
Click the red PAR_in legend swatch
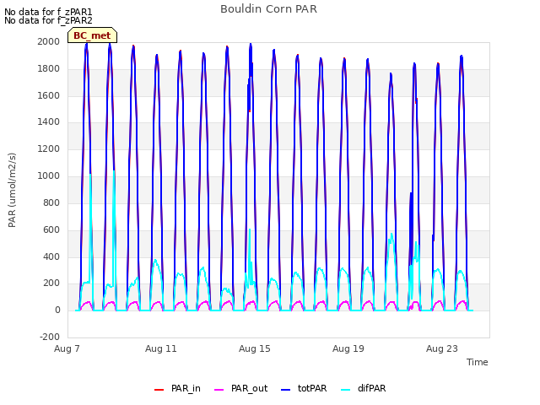[x=159, y=390]
